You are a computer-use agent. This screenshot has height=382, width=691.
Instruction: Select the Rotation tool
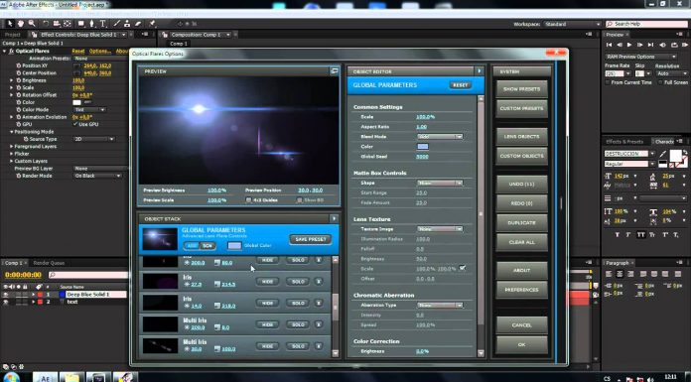coord(46,24)
